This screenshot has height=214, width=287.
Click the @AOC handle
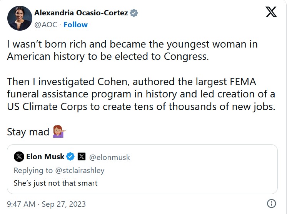point(46,25)
